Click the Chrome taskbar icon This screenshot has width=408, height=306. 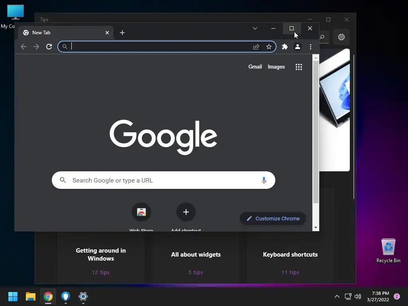point(48,296)
